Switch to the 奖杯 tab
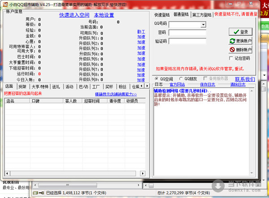The width and height of the screenshot is (269, 198). pos(109,87)
